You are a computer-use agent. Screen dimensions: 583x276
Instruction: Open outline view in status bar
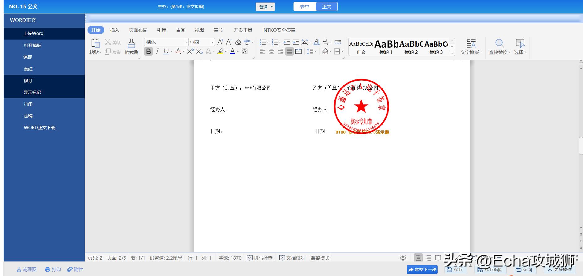(x=428, y=258)
